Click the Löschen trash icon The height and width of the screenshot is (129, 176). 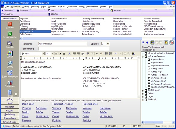(49, 14)
